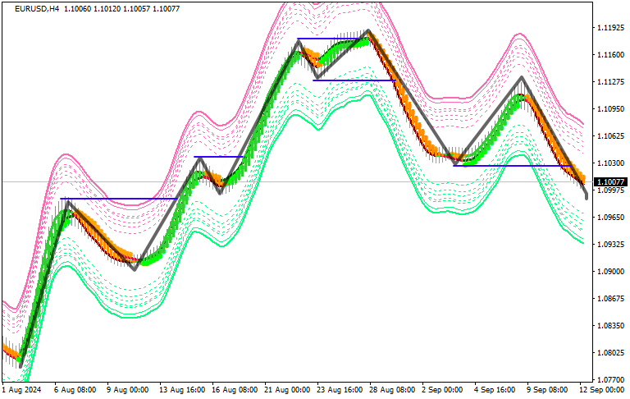The image size is (630, 399).
Task: Click the 1.08675 price axis label
Action: coord(610,299)
